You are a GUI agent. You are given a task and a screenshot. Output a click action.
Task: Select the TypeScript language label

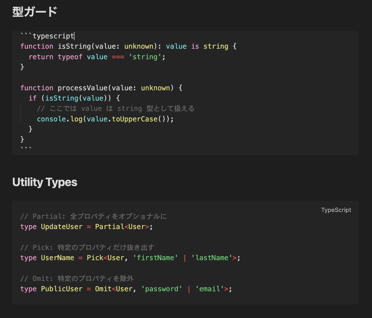[336, 210]
